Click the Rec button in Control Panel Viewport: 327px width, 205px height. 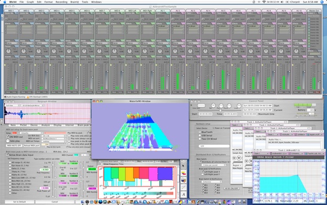[213, 105]
